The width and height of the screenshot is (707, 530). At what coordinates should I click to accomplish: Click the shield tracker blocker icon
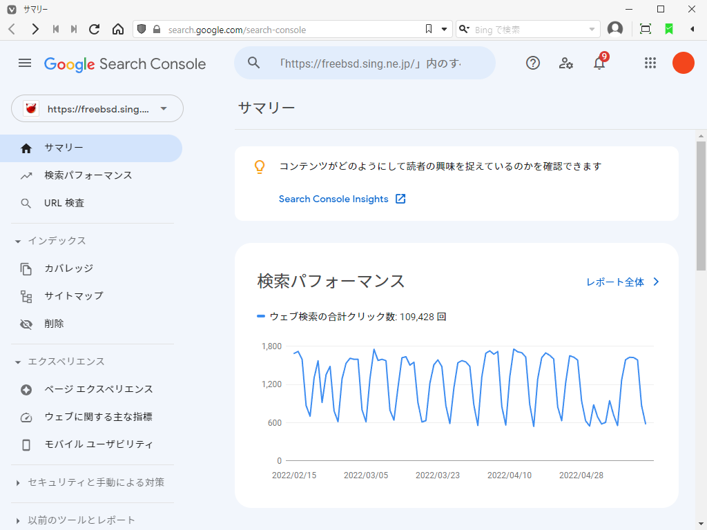(x=142, y=29)
